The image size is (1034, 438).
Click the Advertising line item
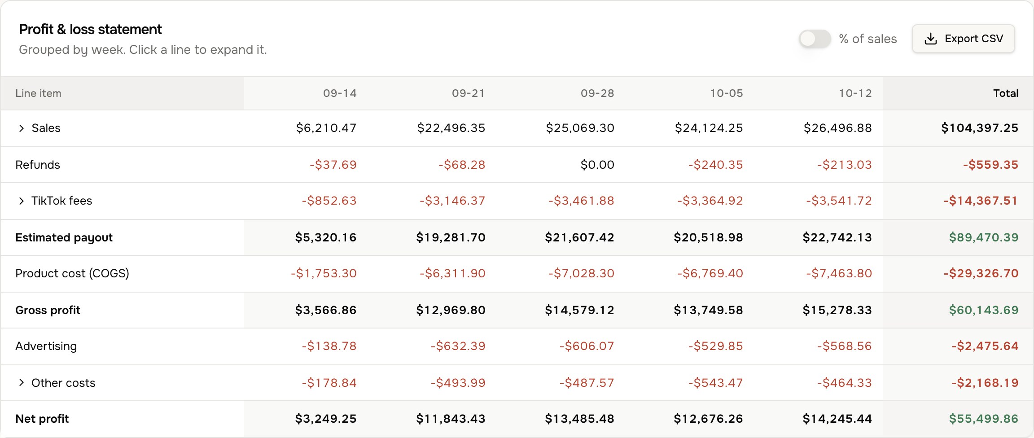(x=46, y=346)
